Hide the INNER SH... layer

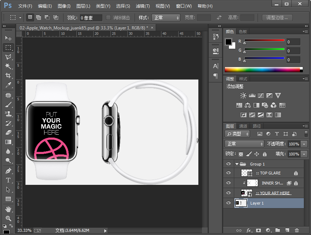click(x=228, y=183)
